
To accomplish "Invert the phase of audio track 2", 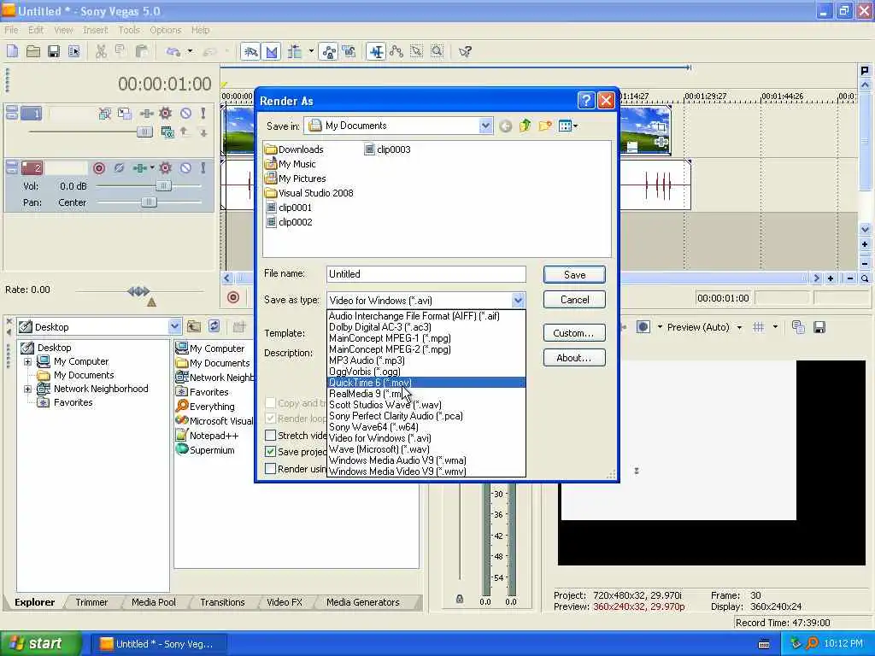I will (119, 168).
